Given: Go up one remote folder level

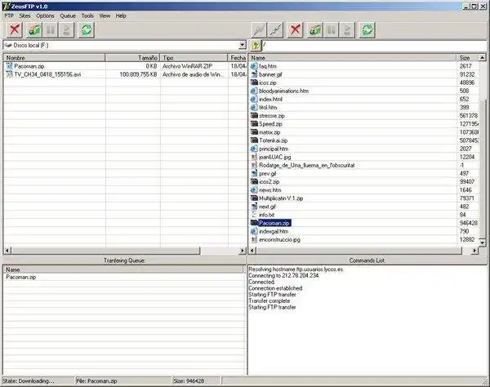Looking at the screenshot, I should click(256, 46).
